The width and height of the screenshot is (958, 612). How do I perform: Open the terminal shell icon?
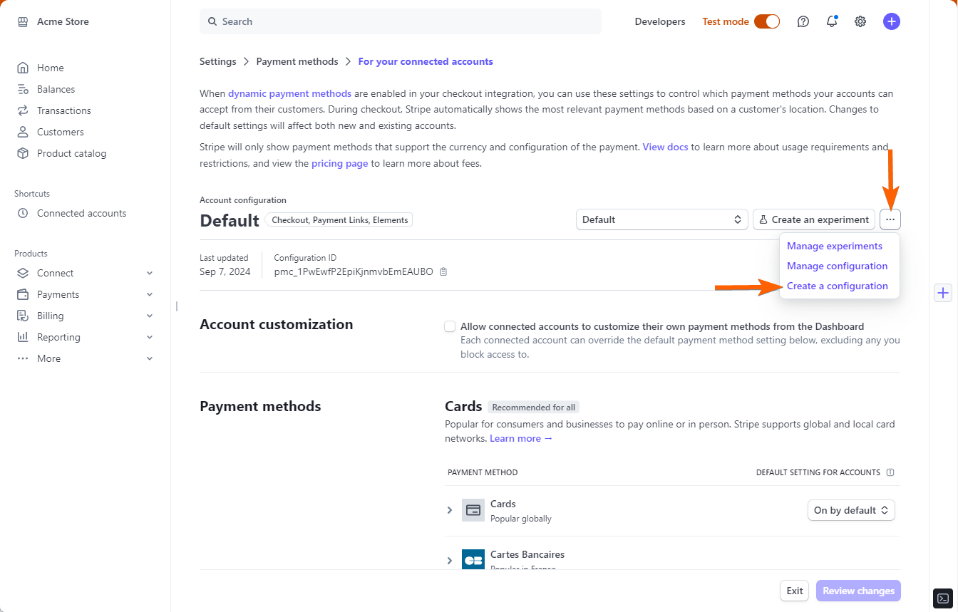(942, 598)
